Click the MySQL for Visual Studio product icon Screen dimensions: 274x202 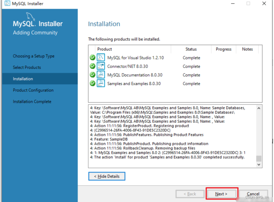(x=101, y=57)
